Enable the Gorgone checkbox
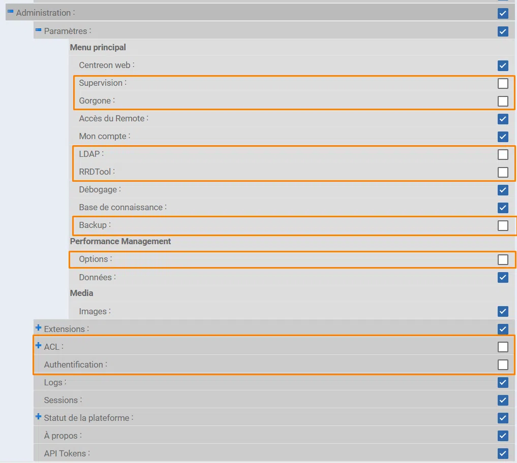Screen dimensions: 517x463 (x=503, y=101)
